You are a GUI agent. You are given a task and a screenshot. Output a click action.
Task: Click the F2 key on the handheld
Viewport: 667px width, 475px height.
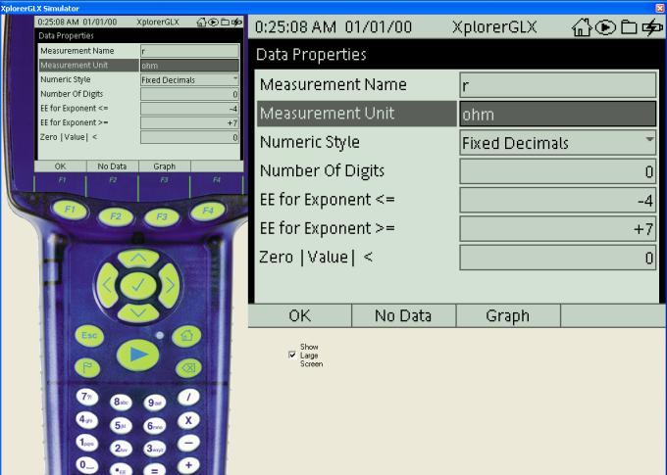(x=116, y=216)
